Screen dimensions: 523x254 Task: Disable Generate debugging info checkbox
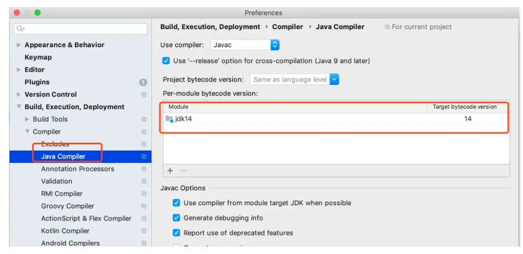[x=176, y=218]
